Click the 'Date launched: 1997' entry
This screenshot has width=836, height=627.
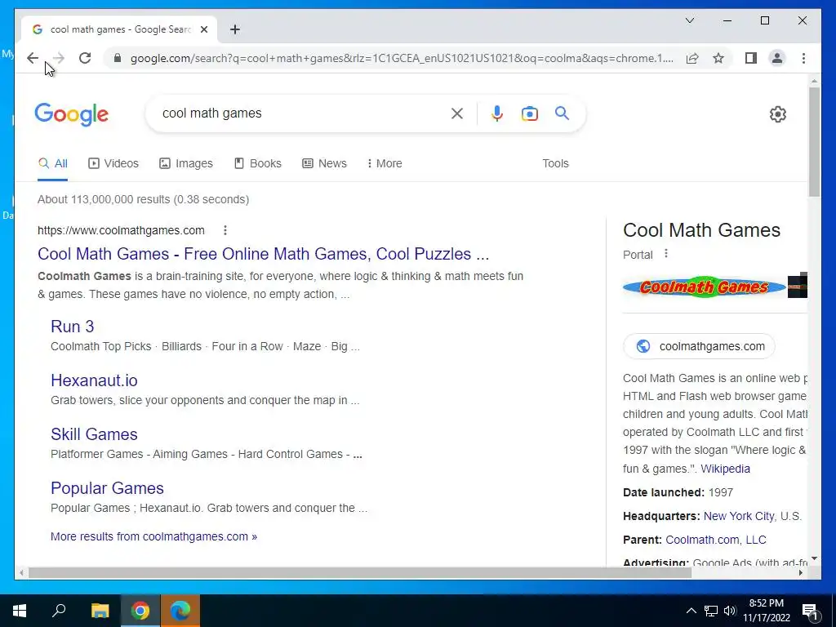tap(678, 492)
